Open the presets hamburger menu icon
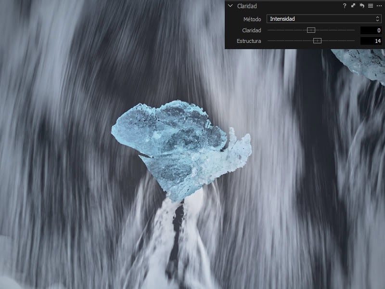 [370, 6]
